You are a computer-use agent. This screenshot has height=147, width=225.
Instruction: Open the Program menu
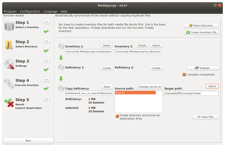(x=10, y=12)
